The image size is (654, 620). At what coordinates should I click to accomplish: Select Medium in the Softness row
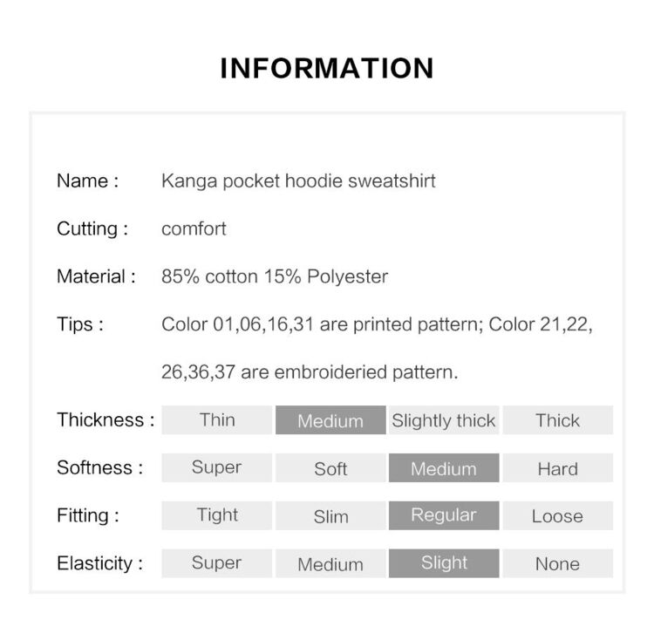point(444,467)
